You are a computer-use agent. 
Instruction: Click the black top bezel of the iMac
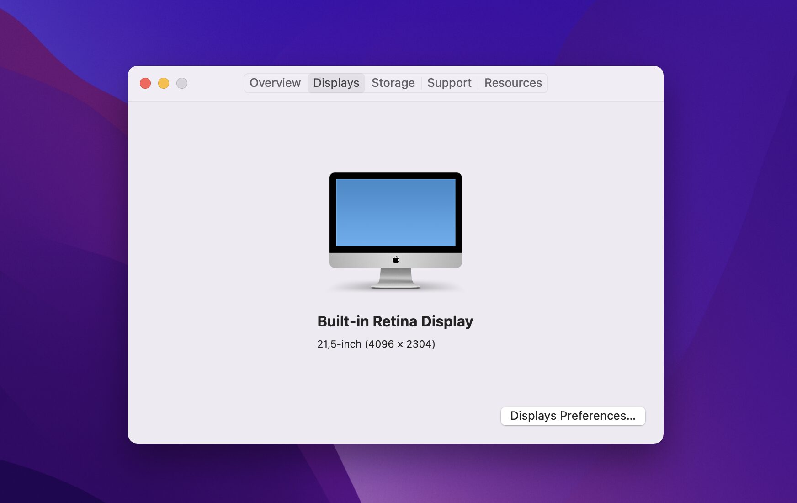click(x=396, y=176)
